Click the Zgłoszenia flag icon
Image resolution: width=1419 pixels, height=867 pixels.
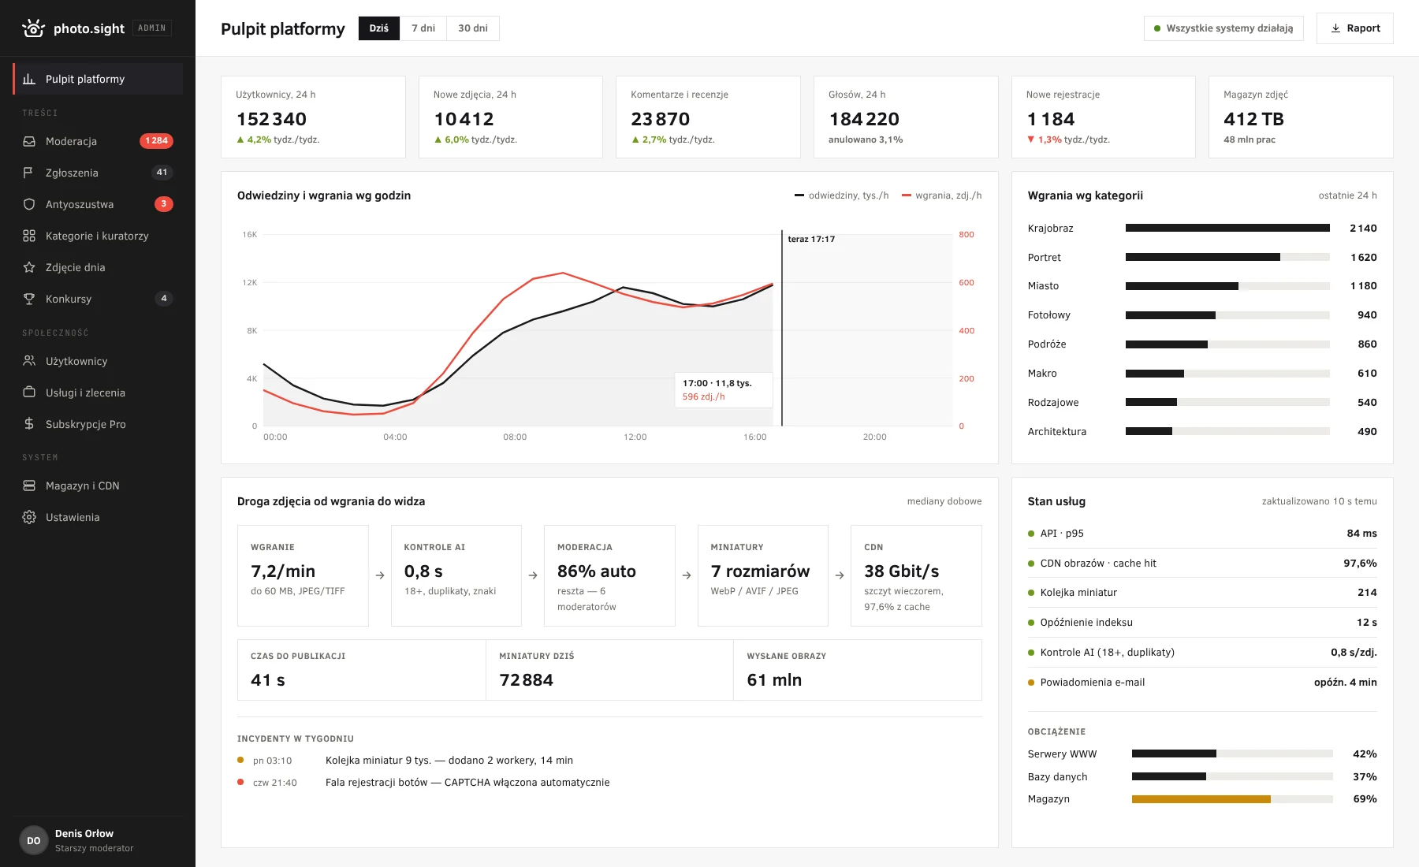click(x=29, y=173)
